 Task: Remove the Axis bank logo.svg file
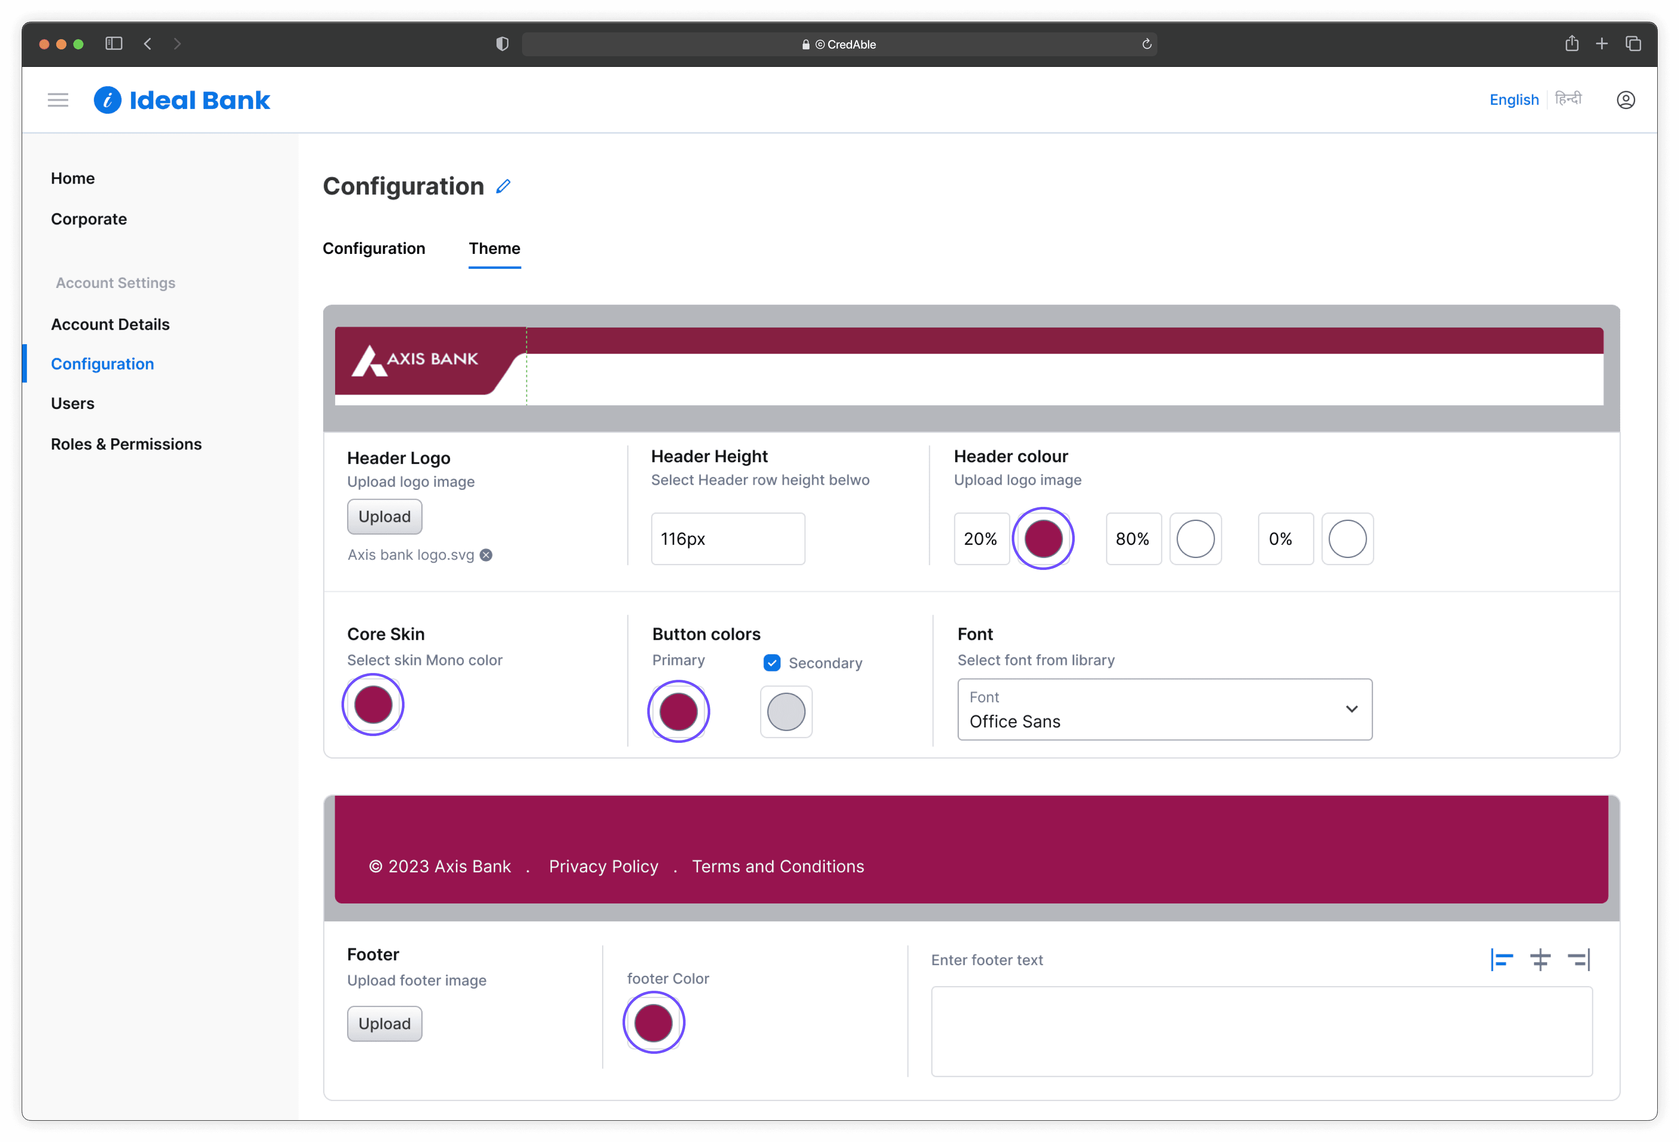coord(486,555)
